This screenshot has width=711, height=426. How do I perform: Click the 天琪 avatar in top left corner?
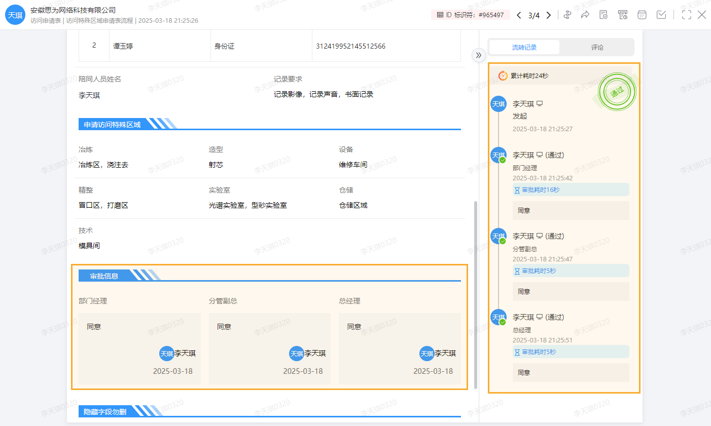(x=15, y=15)
